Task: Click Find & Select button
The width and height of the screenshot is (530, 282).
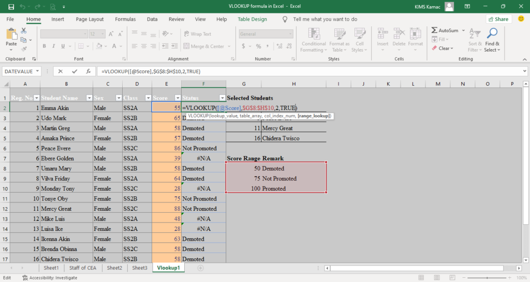Action: [x=492, y=40]
